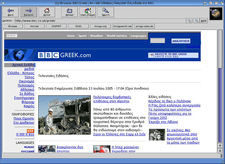
Task: Open the Amiga.org bookmark button
Action: [x=100, y=26]
